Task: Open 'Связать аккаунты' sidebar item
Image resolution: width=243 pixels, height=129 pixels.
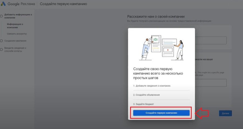Action: pos(17,34)
